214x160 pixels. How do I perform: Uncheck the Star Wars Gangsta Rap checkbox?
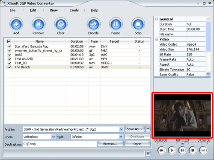(9, 47)
